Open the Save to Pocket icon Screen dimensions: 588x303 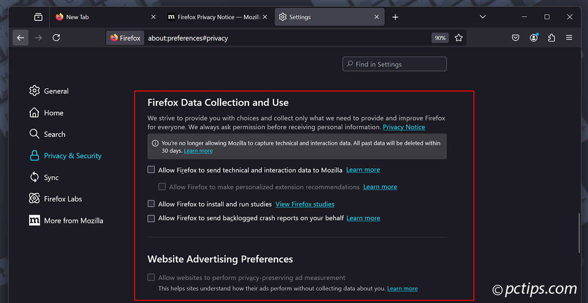(515, 38)
